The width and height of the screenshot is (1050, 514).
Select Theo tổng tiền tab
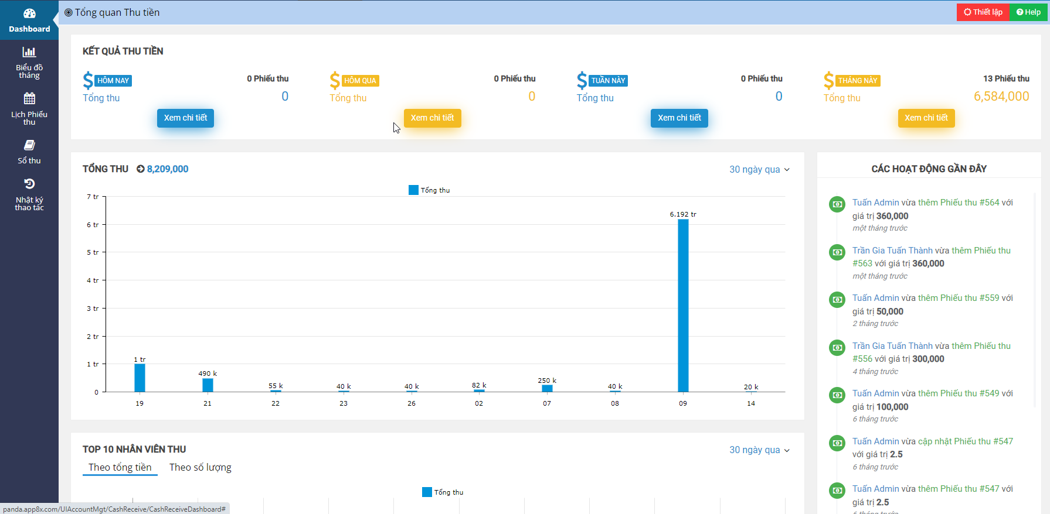(120, 467)
